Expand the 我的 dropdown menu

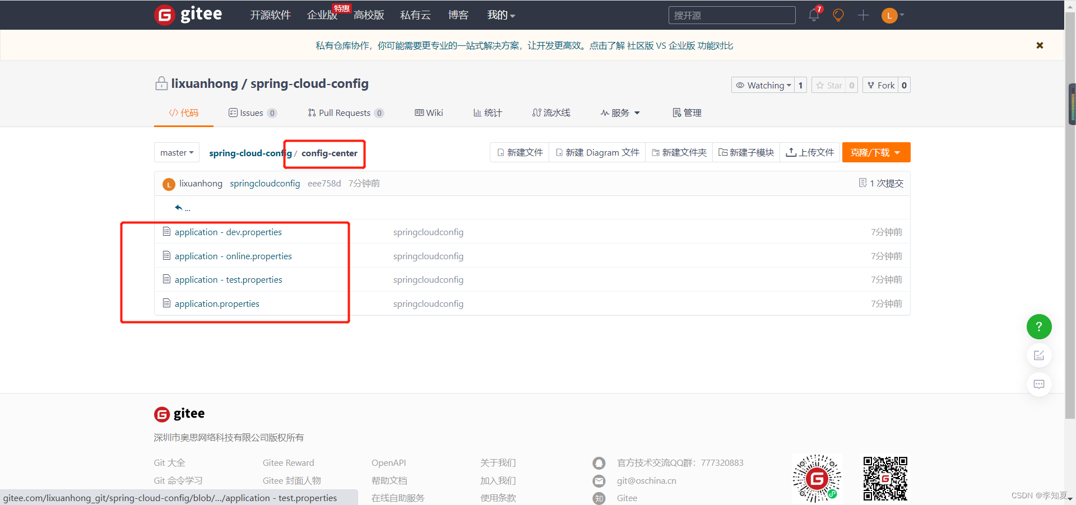[x=501, y=15]
